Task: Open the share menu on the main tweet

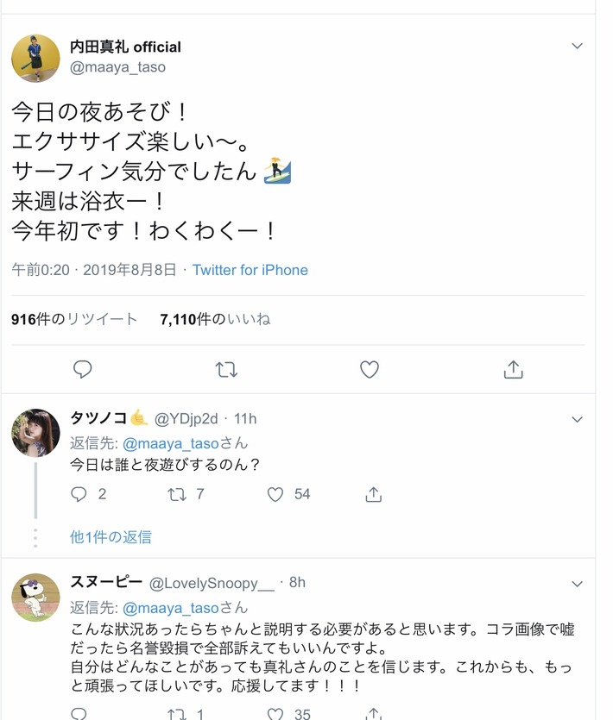Action: (x=512, y=369)
